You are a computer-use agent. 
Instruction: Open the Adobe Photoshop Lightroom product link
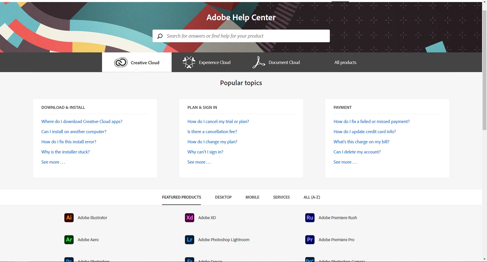coord(224,240)
